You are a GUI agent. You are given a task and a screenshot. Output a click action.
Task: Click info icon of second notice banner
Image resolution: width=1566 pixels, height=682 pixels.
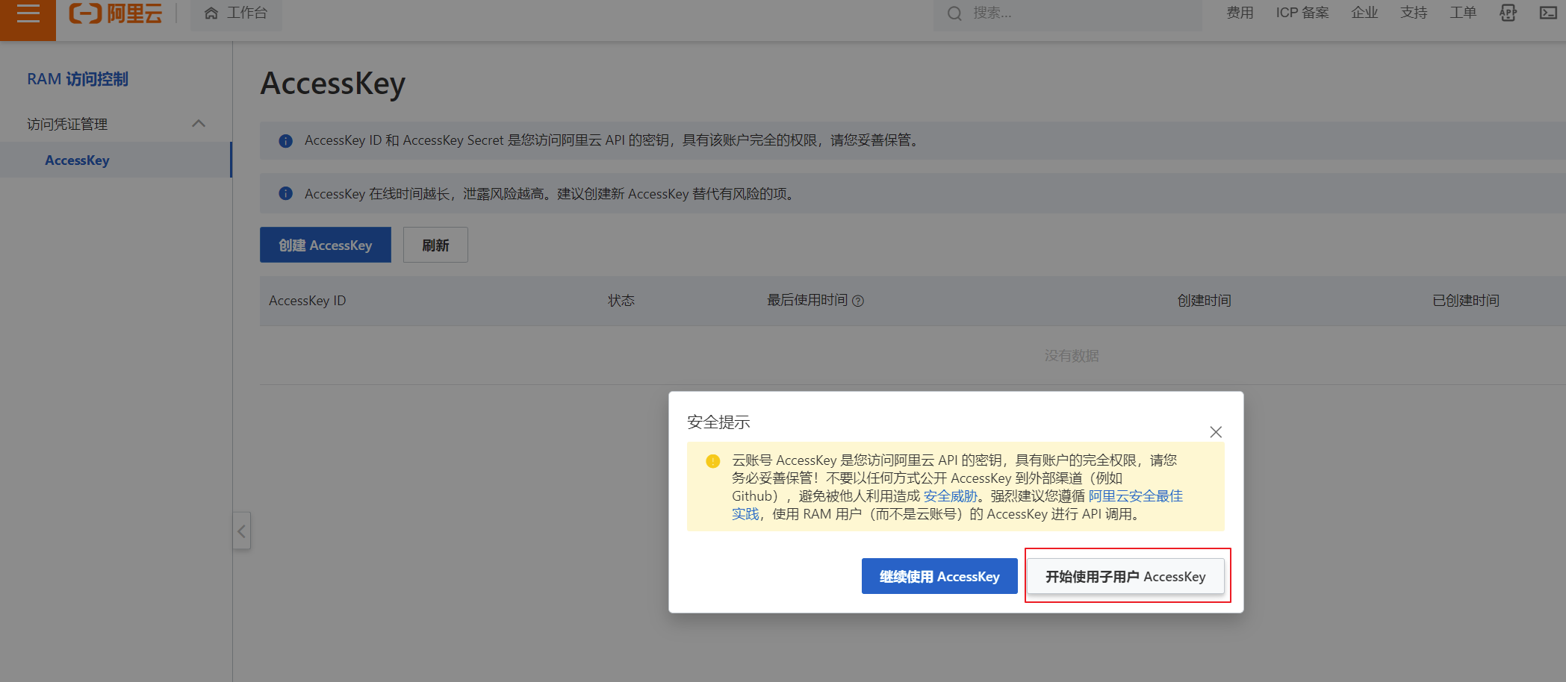click(285, 194)
